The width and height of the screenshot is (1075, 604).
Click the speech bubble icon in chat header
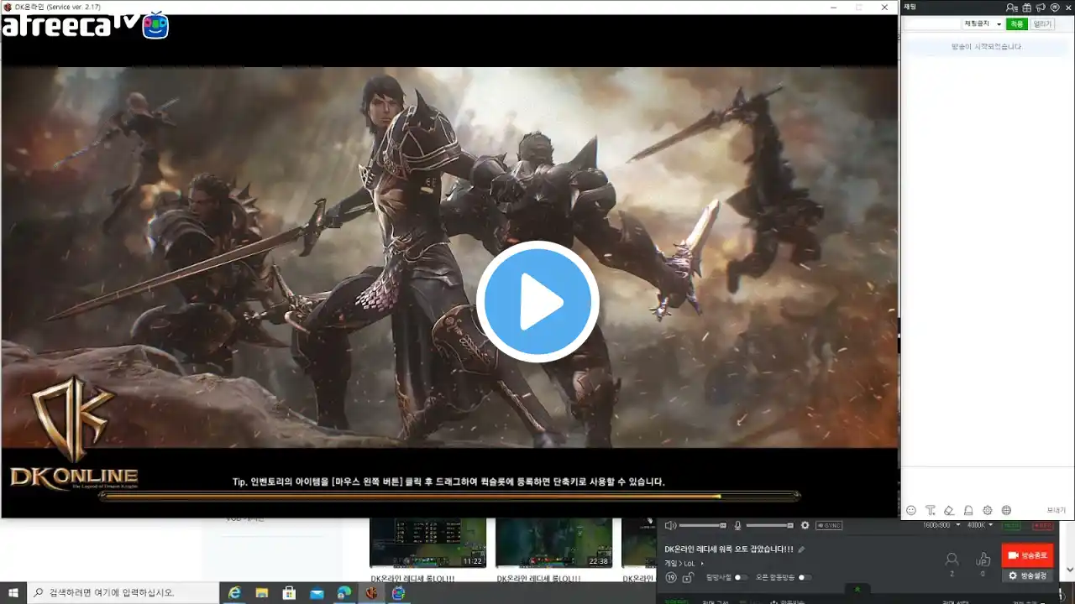[x=1055, y=8]
